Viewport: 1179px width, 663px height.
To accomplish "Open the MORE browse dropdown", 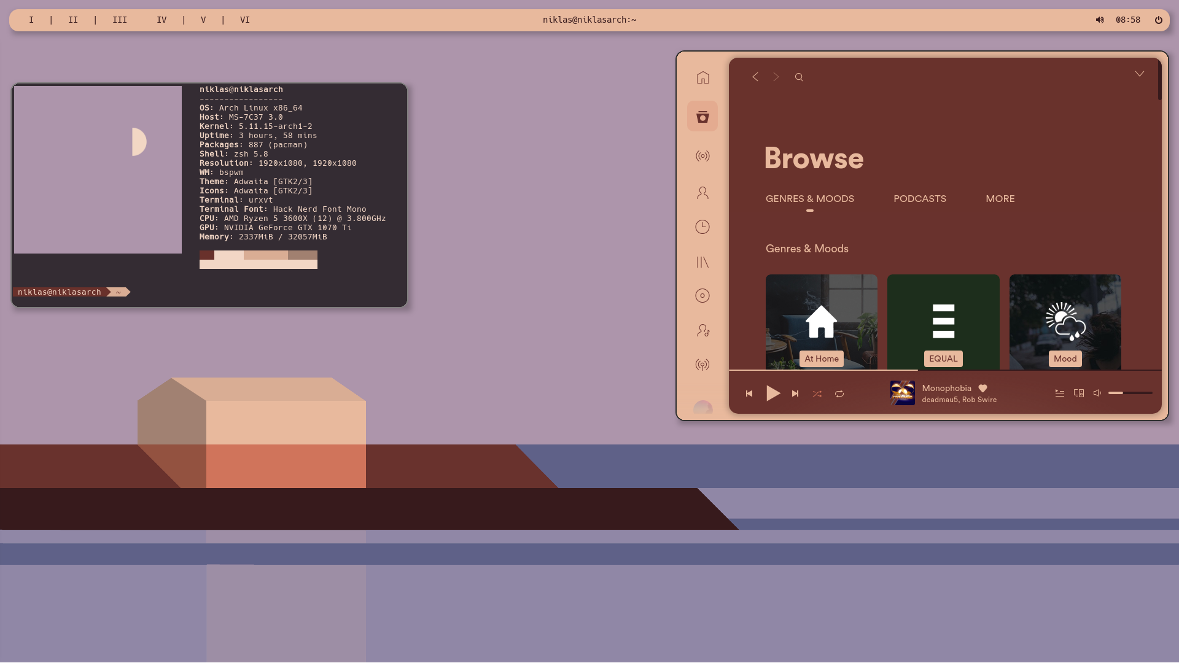I will (x=1000, y=199).
